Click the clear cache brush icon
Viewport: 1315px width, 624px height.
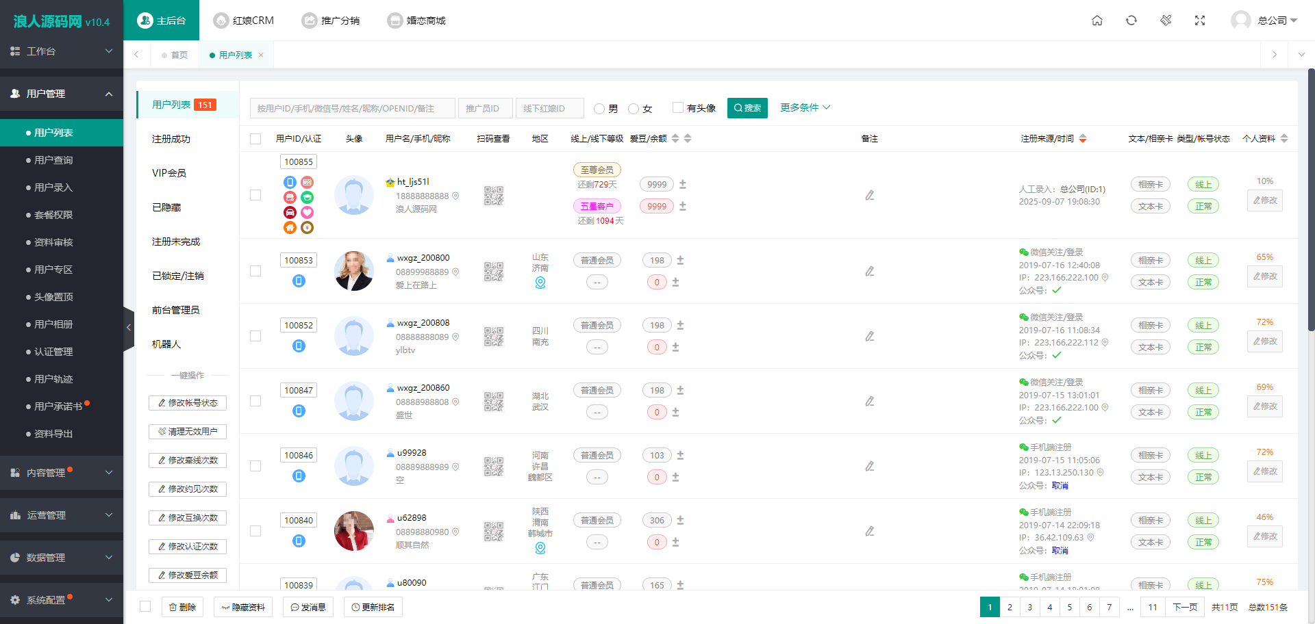click(1165, 21)
